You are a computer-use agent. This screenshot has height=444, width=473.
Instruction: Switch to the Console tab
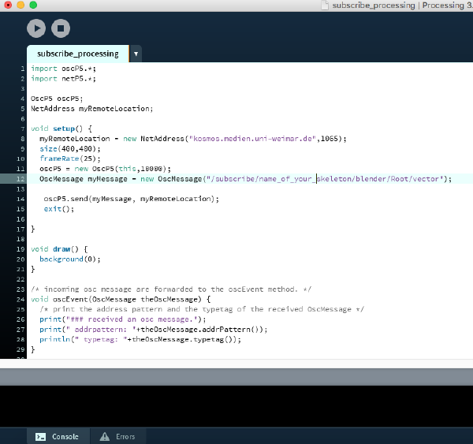(57, 436)
